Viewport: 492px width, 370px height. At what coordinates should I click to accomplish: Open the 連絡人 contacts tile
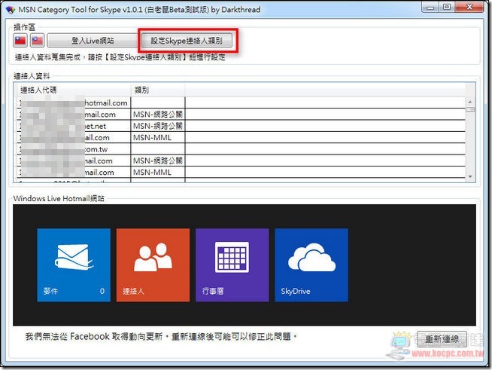[153, 265]
